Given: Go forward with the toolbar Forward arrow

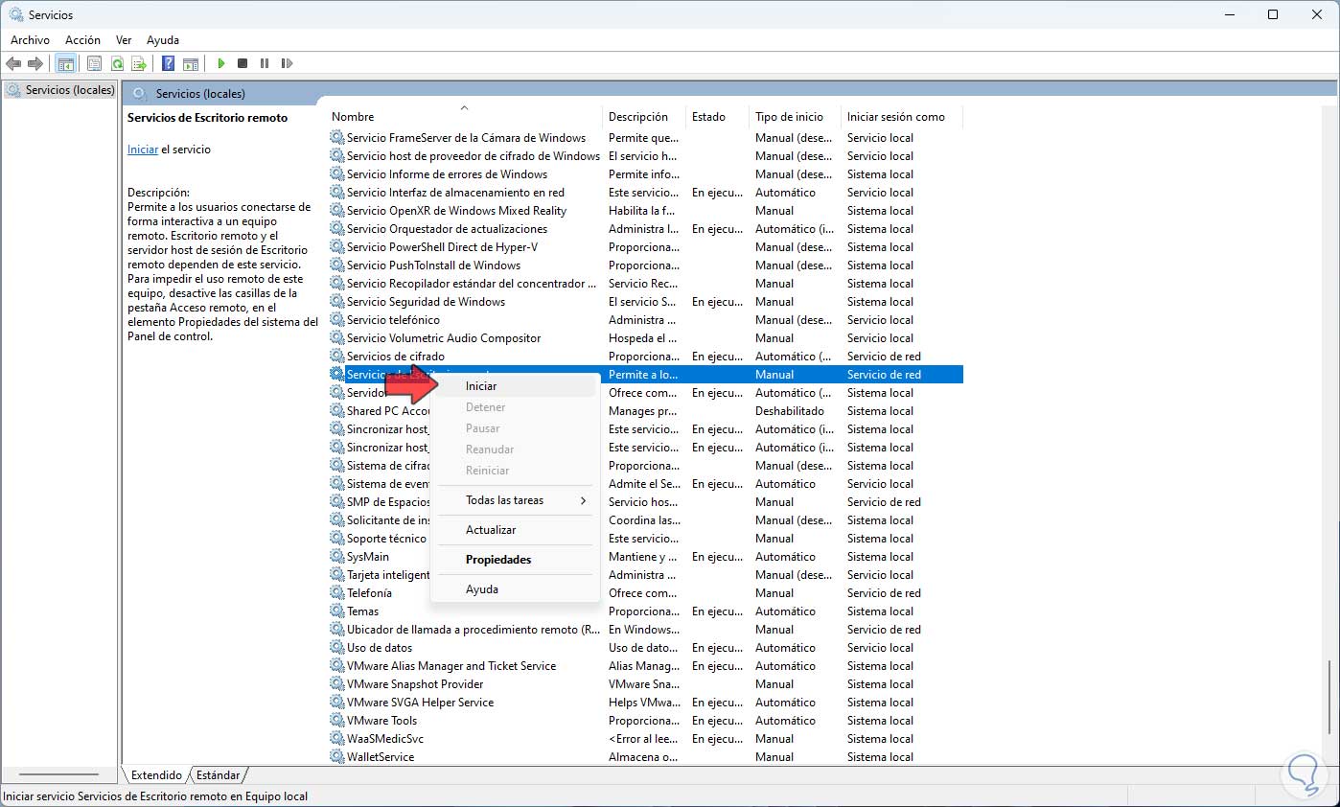Looking at the screenshot, I should pyautogui.click(x=35, y=63).
